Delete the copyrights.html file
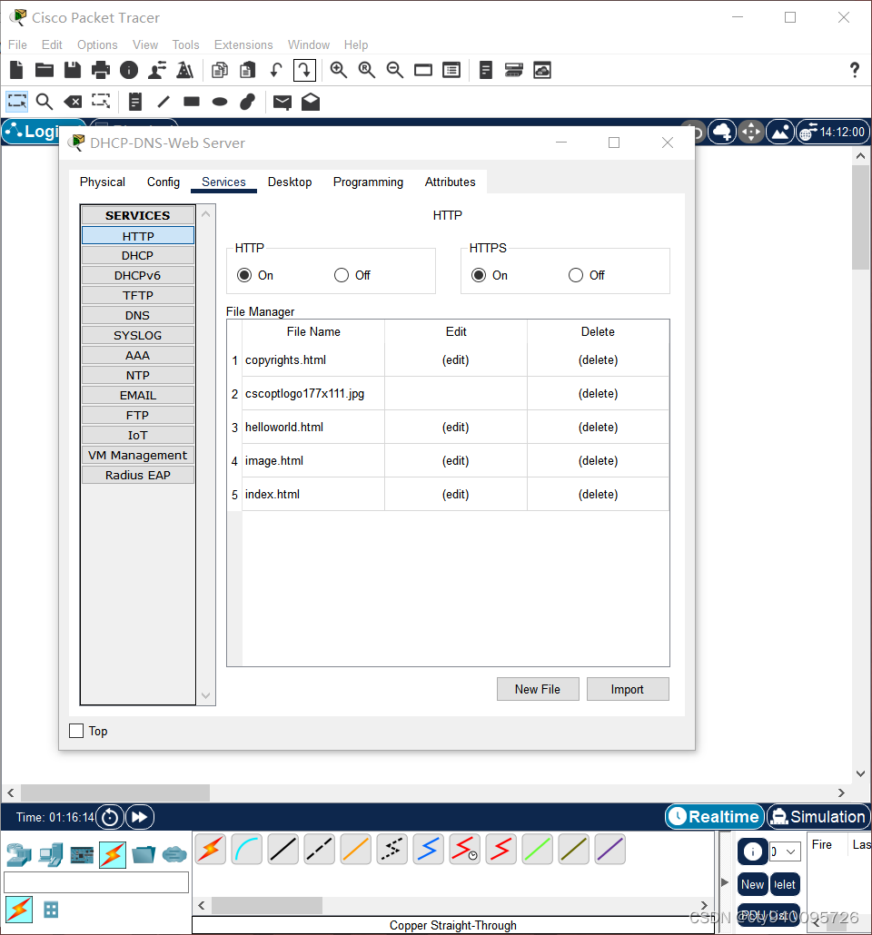872x935 pixels. coord(598,360)
